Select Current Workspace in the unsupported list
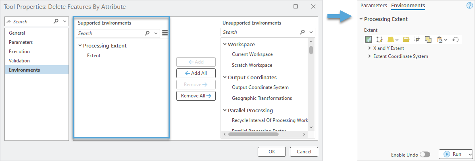The width and height of the screenshot is (475, 161). (252, 54)
